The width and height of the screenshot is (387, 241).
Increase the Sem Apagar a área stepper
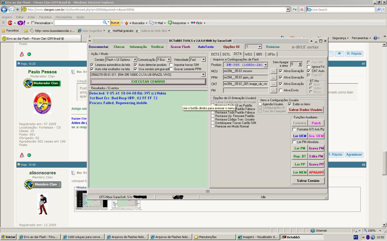pos(300,63)
